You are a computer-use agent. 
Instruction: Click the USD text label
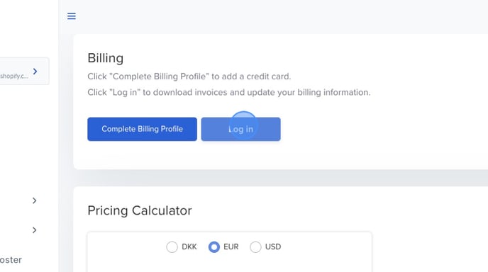pos(273,246)
